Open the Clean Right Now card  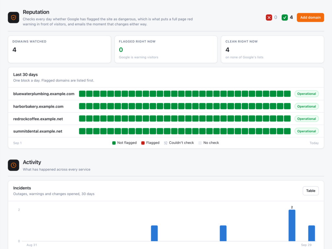coord(272,49)
